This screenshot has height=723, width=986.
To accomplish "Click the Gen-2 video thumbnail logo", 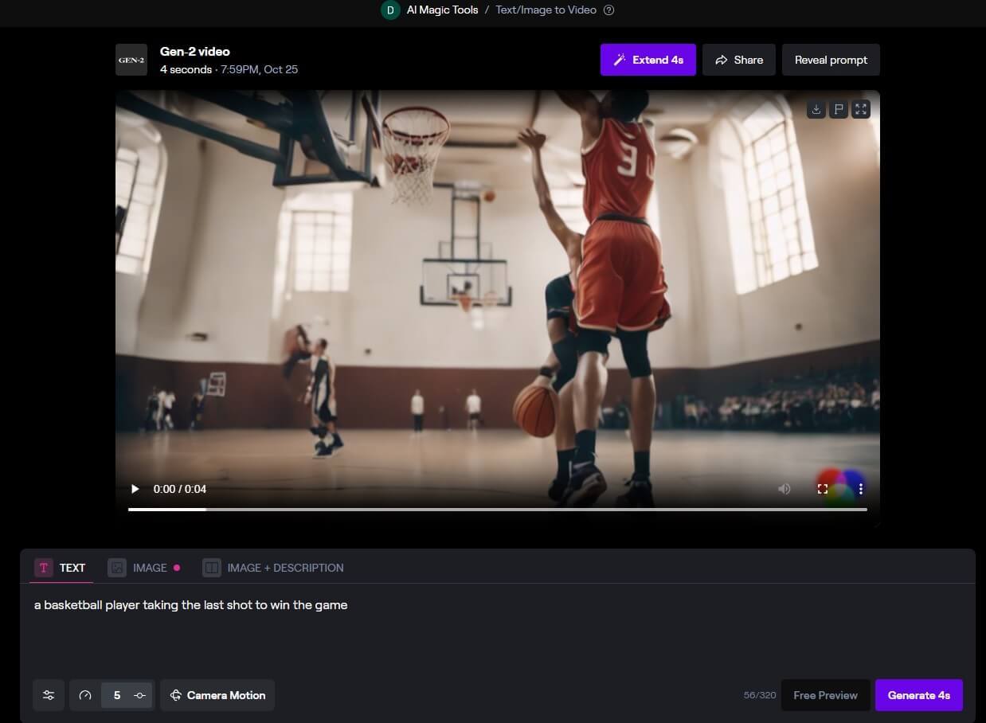I will pos(131,59).
